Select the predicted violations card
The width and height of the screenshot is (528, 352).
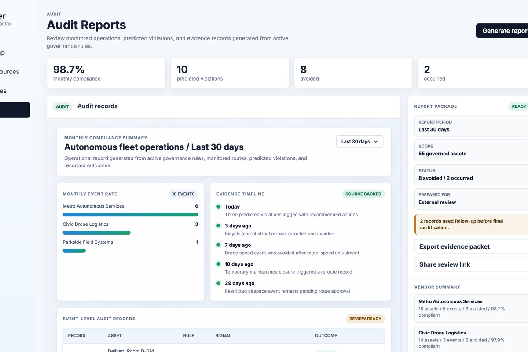(230, 73)
